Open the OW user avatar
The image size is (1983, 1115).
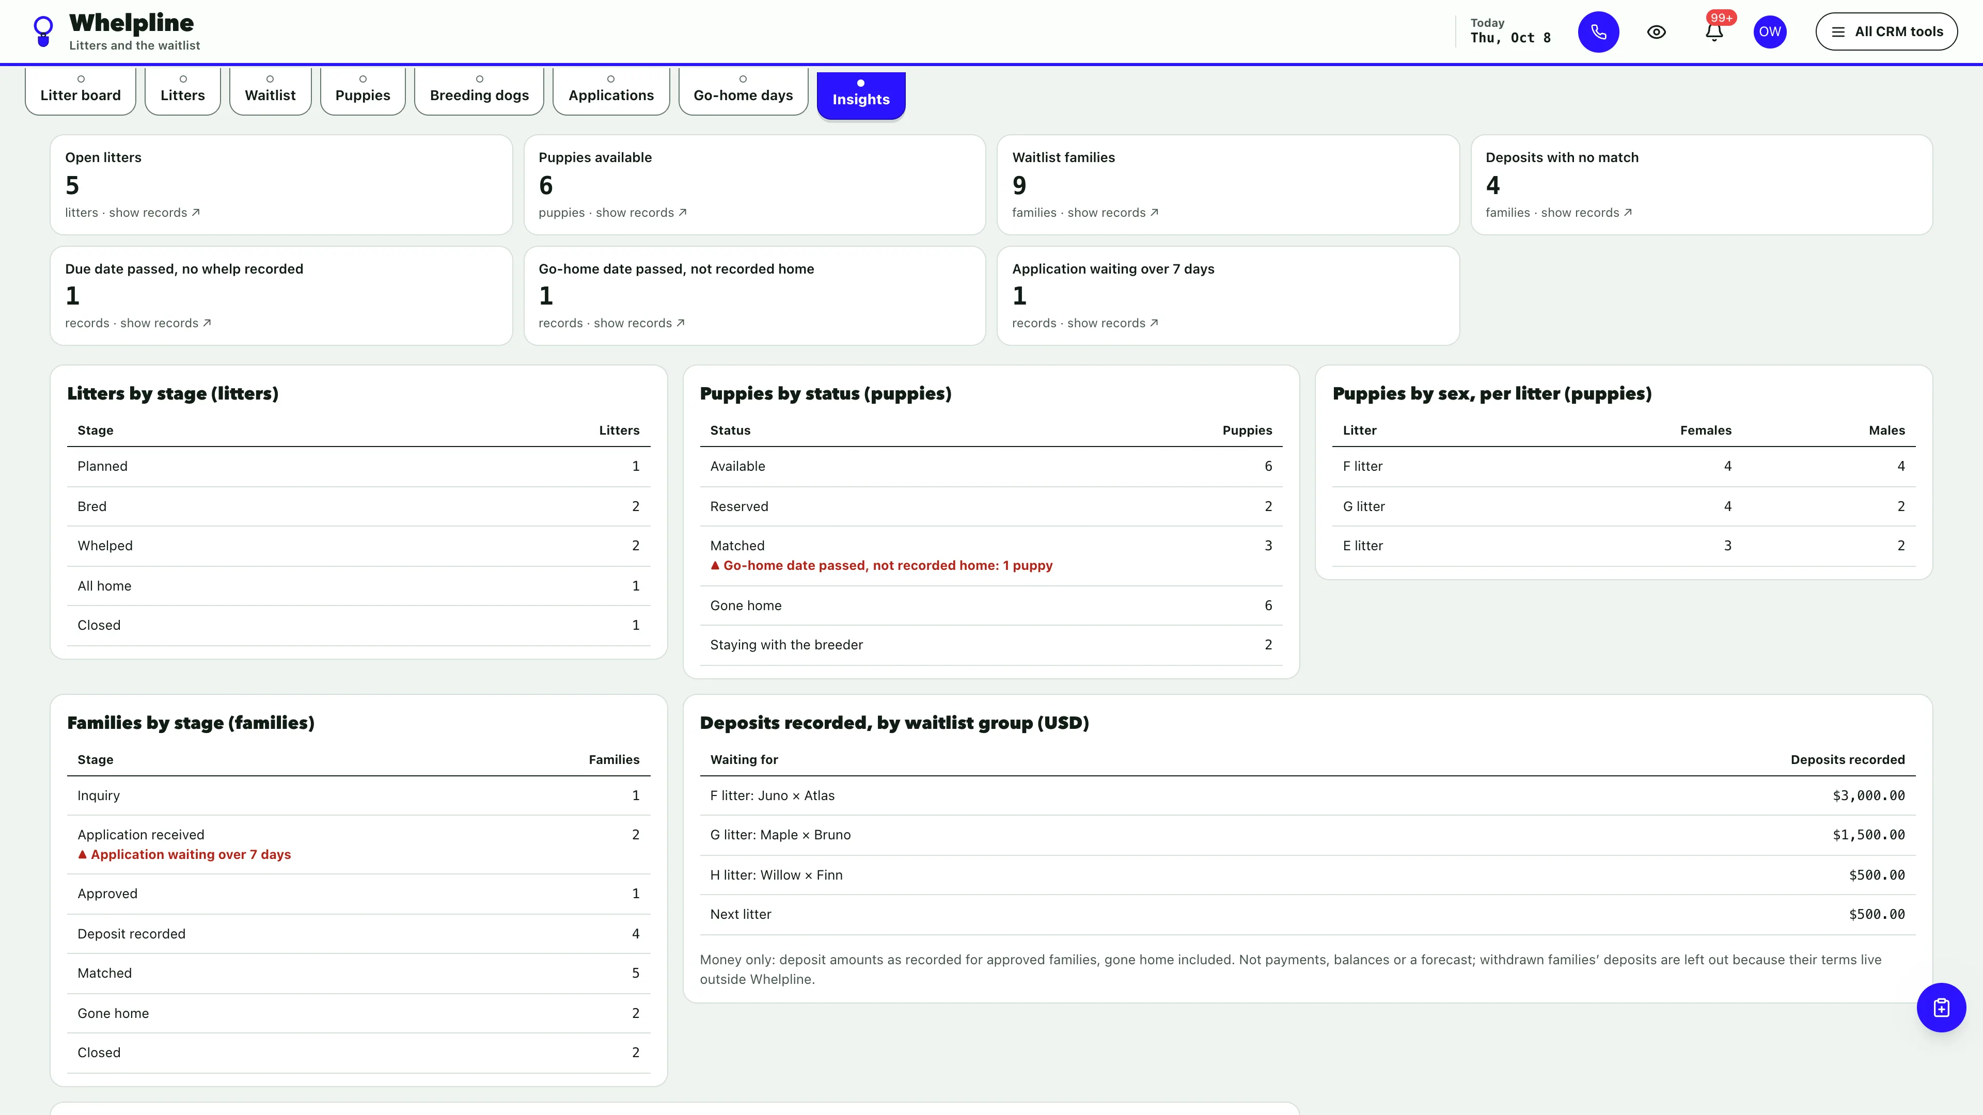coord(1770,31)
